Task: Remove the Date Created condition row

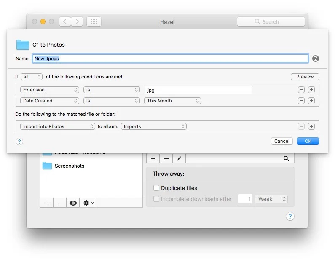Action: (301, 101)
